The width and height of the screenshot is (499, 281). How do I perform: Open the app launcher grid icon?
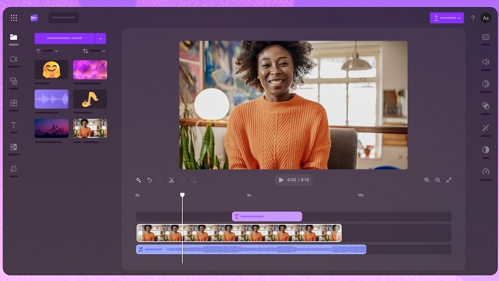14,18
